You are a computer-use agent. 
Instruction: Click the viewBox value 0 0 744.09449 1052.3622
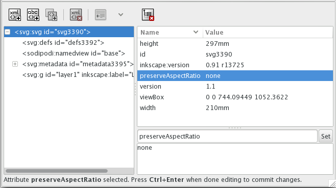pos(247,97)
